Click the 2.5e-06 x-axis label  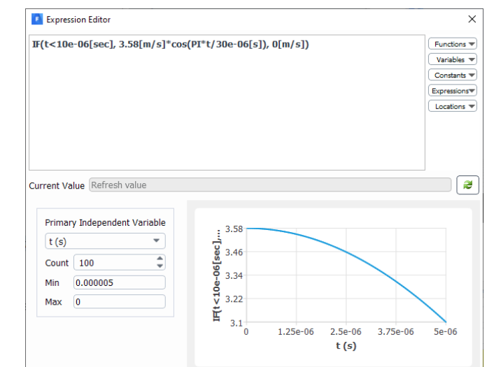tap(346, 332)
